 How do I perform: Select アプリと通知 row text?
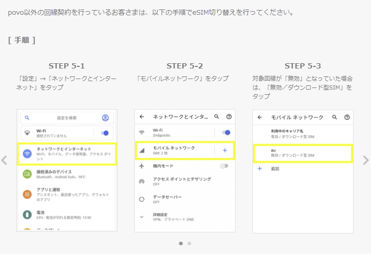73,194
